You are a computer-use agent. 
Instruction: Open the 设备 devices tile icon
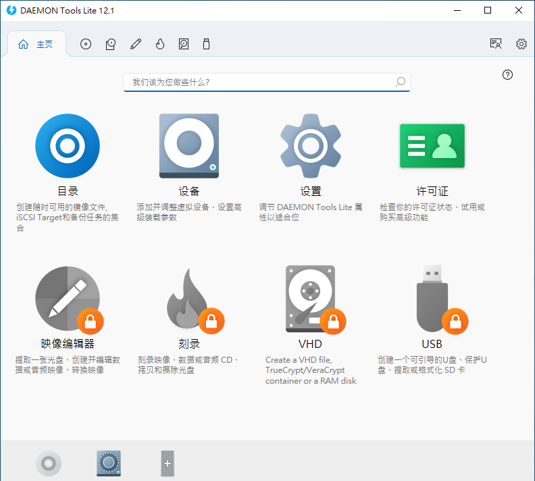point(189,146)
